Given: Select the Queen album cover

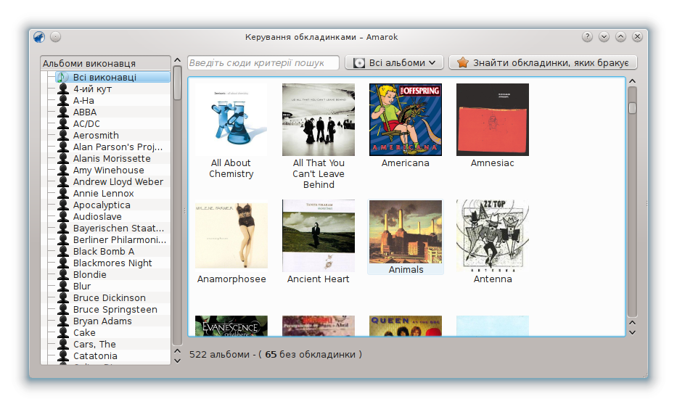Looking at the screenshot, I should 406,326.
